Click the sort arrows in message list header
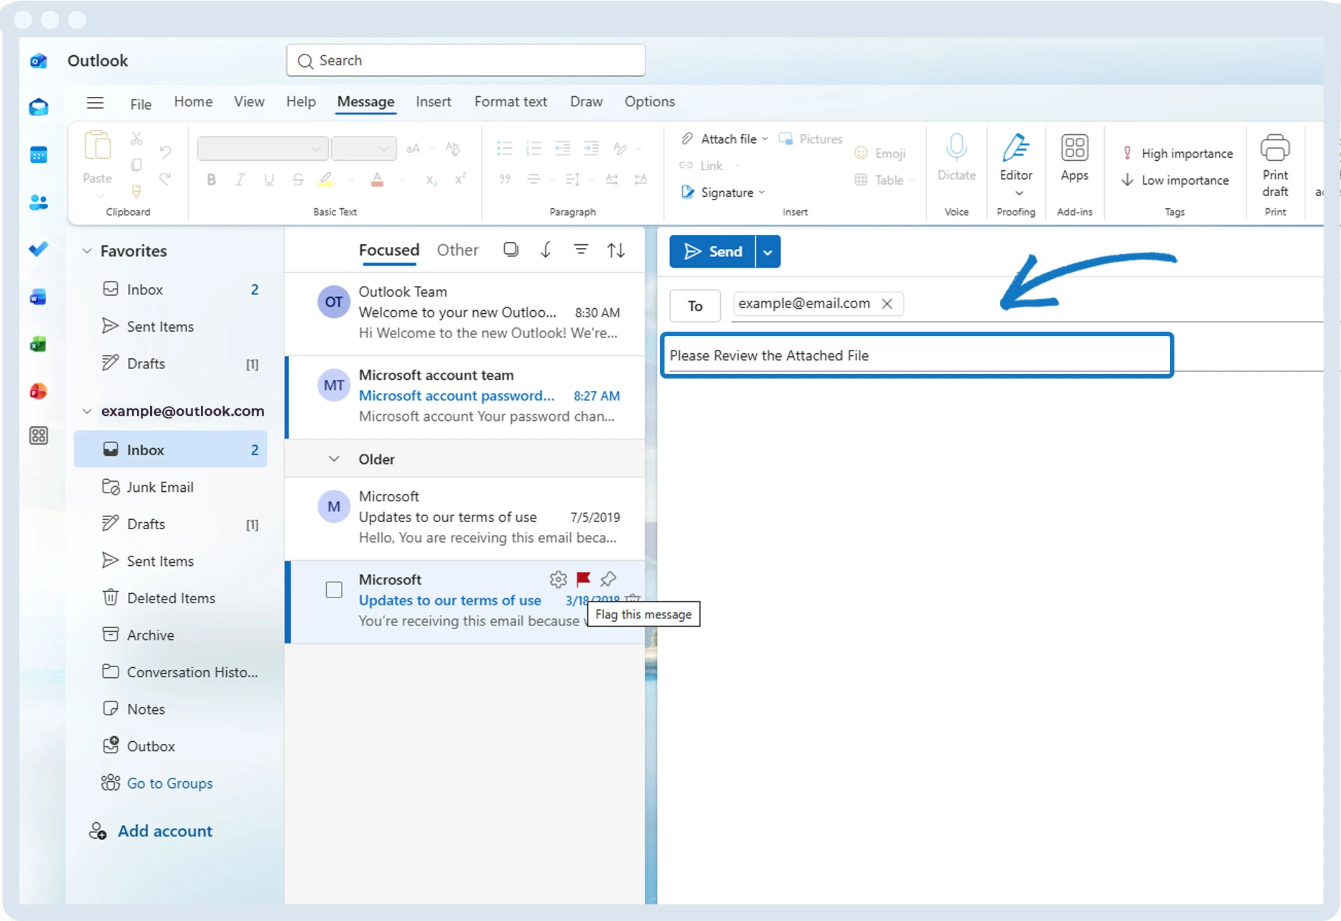This screenshot has height=921, width=1341. pos(616,250)
